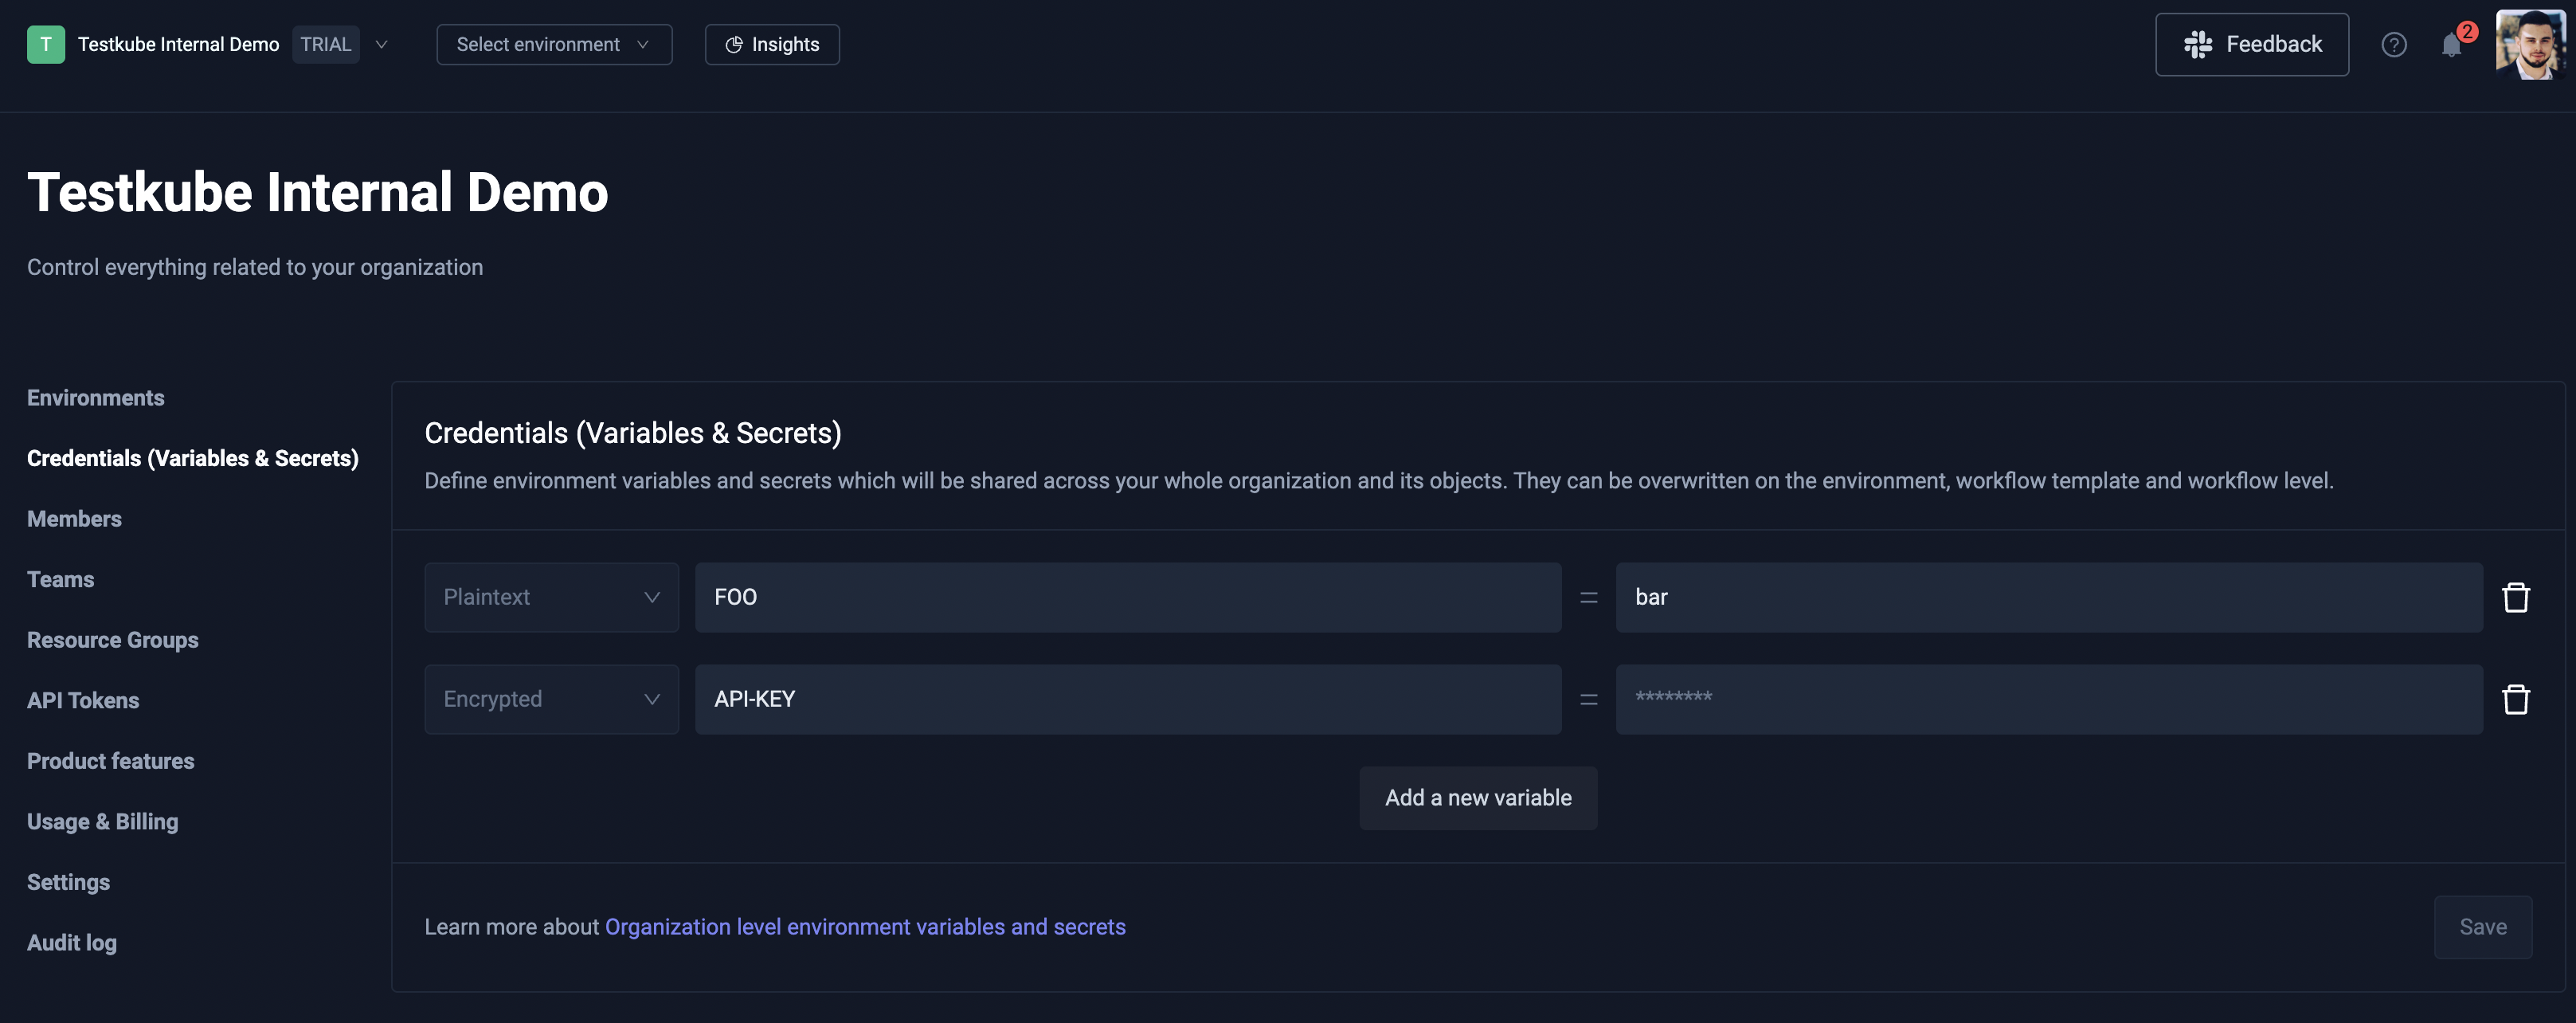Open the organization variables and secrets link

pos(865,927)
